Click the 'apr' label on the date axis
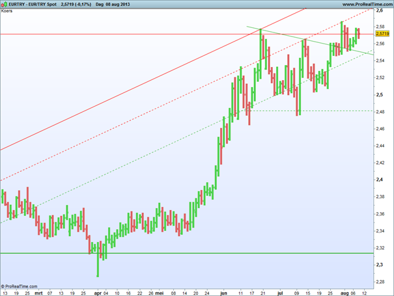The image size is (394, 296). point(98,293)
